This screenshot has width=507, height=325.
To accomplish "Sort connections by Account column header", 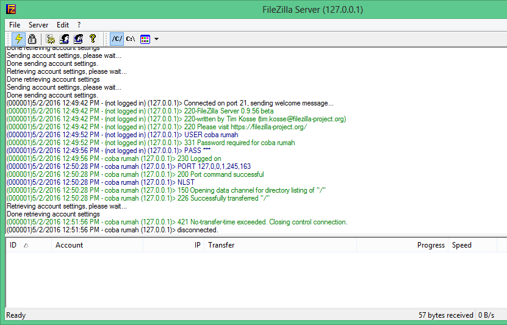I will point(98,245).
